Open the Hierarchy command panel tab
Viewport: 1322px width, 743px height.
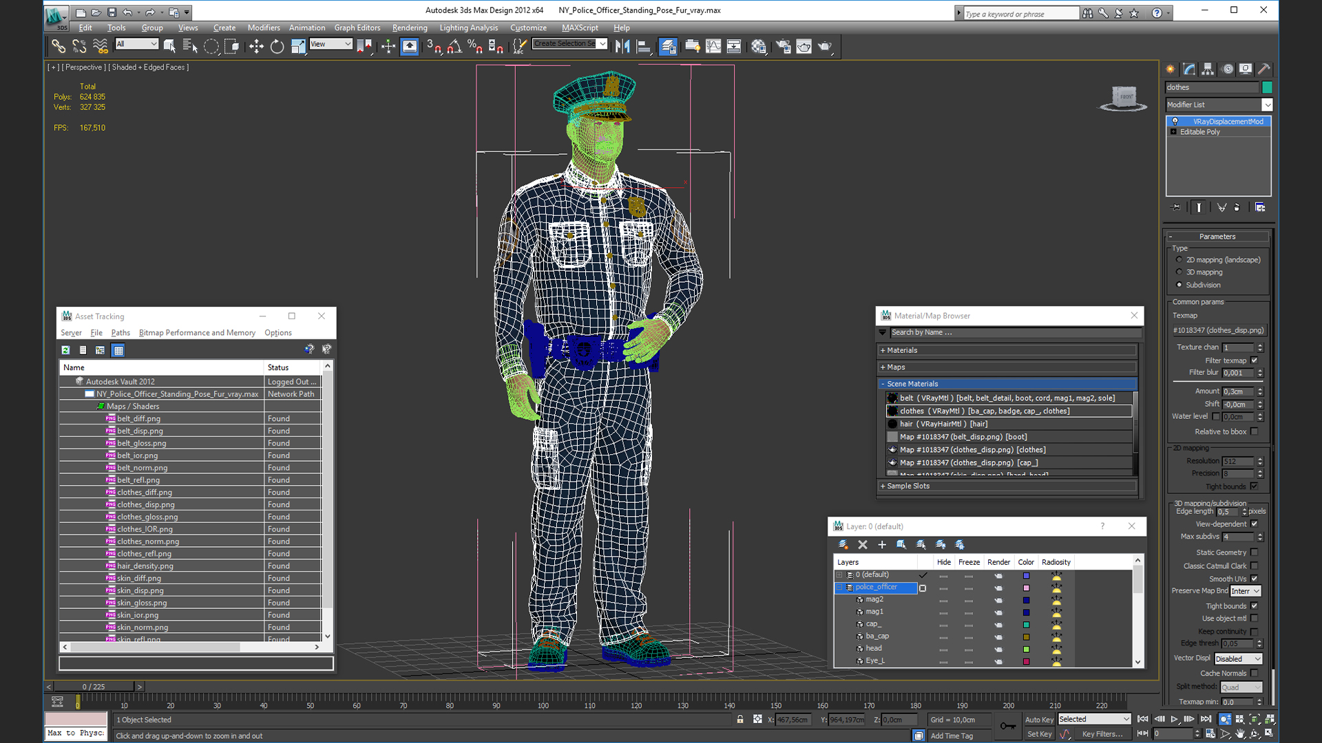(x=1208, y=69)
